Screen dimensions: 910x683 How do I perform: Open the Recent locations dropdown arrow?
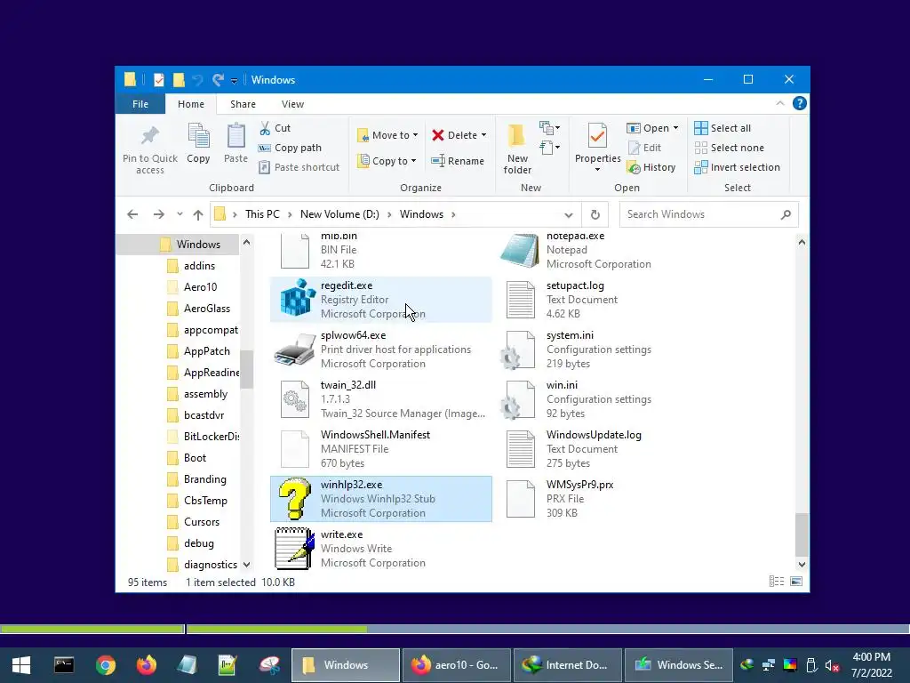180,214
